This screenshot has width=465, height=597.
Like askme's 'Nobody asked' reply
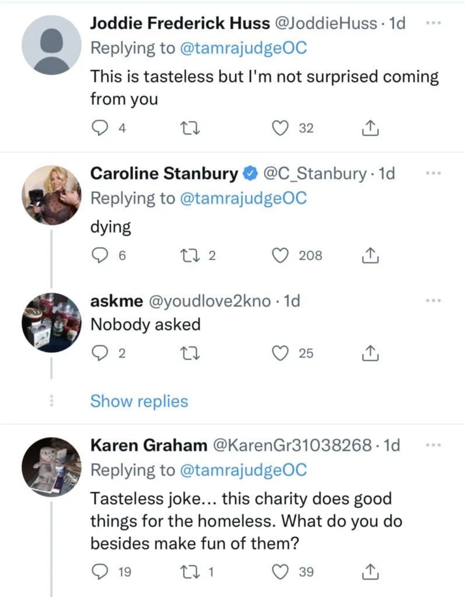[280, 353]
